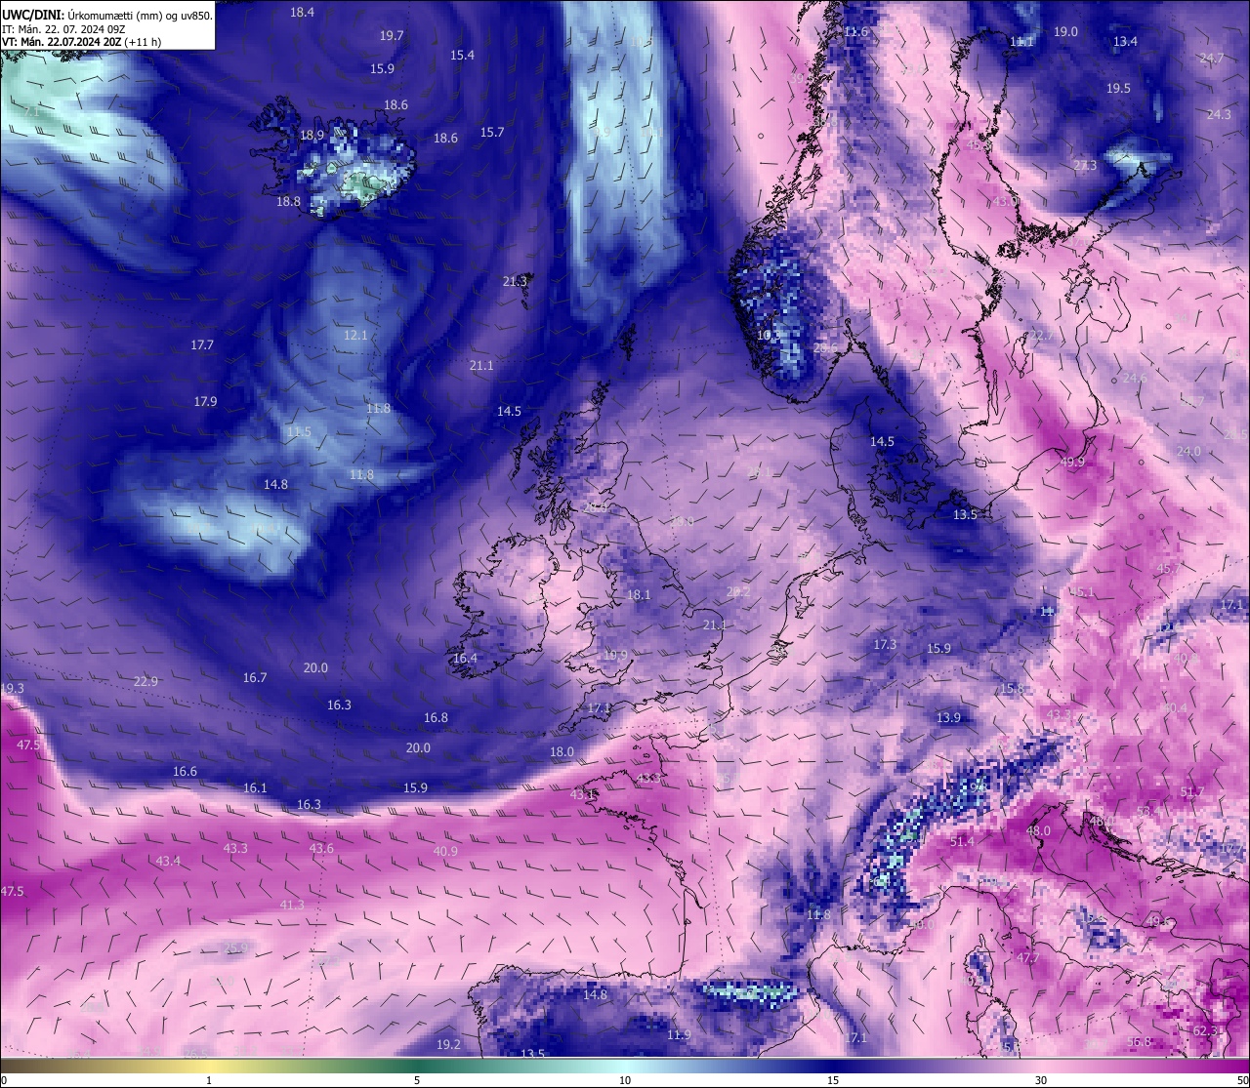The height and width of the screenshot is (1088, 1250).
Task: Click the color scale label 10
Action: point(625,1080)
